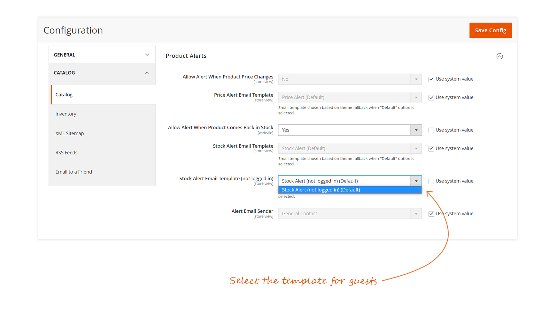
Task: Enable system value for Back in Stock alert
Action: pos(431,130)
